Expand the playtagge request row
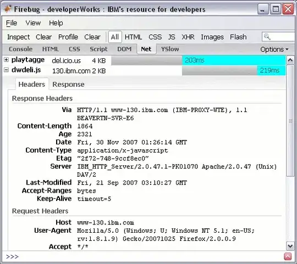Image resolution: width=297 pixels, height=264 pixels. click(6, 60)
